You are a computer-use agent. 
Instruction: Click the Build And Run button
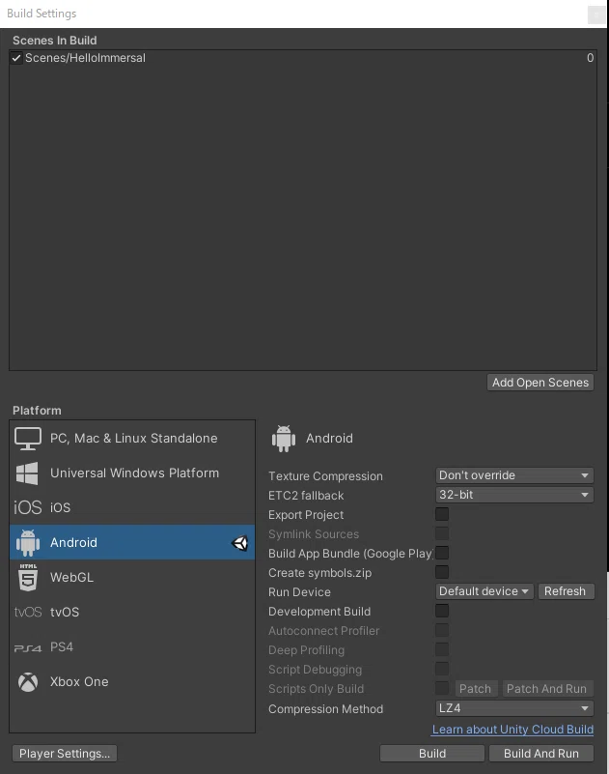(541, 754)
